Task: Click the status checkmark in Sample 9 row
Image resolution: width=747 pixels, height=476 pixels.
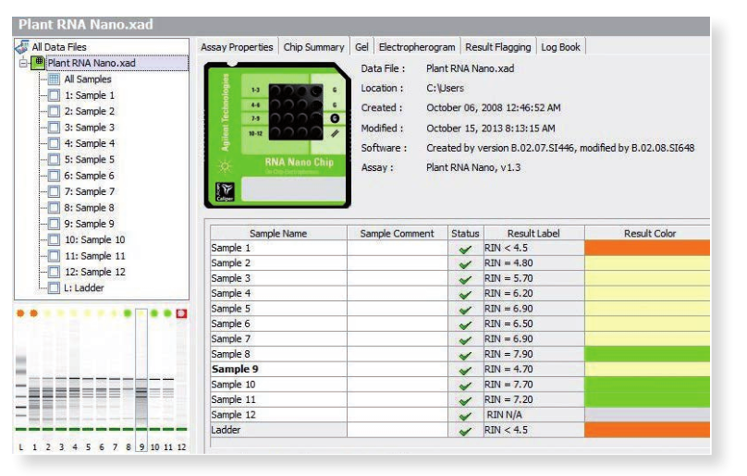Action: pyautogui.click(x=464, y=370)
